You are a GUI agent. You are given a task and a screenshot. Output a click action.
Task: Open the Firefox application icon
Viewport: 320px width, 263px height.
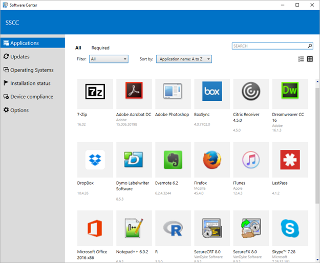212,160
